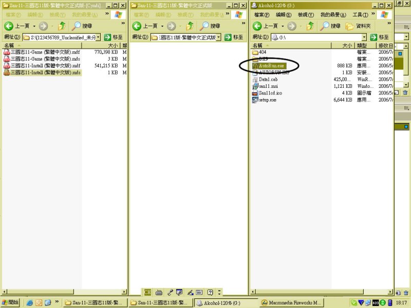Image resolution: width=411 pixels, height=308 pixels.
Task: Sort by 類型 column in Alcohol-120% window
Action: 365,46
